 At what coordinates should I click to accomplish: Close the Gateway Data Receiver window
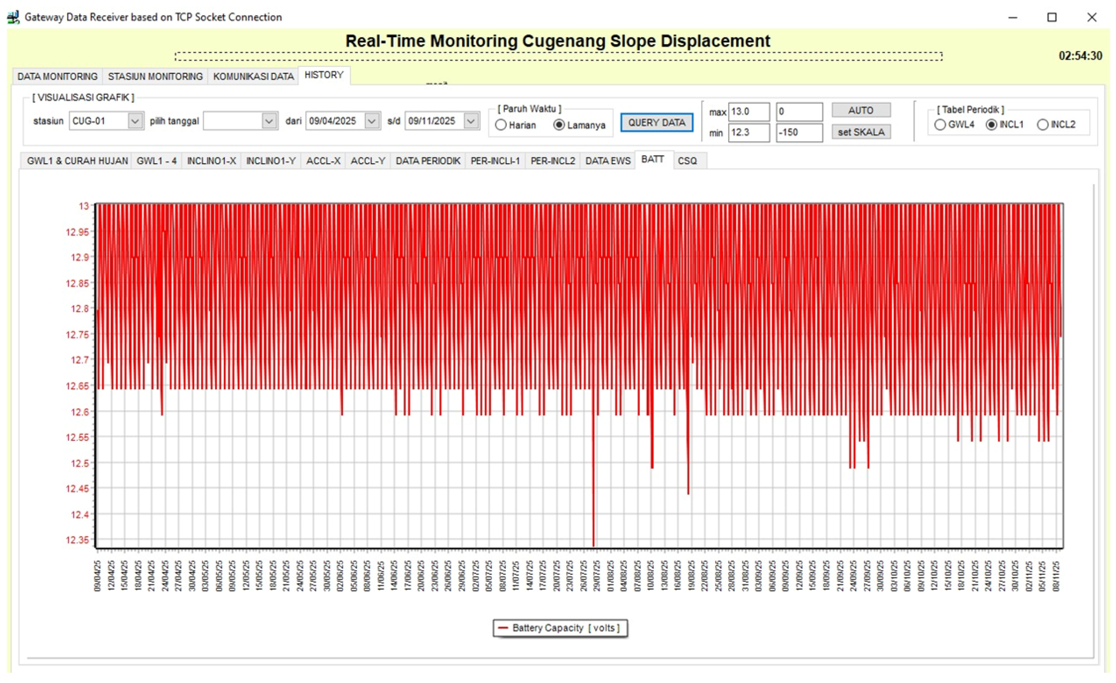click(x=1092, y=17)
